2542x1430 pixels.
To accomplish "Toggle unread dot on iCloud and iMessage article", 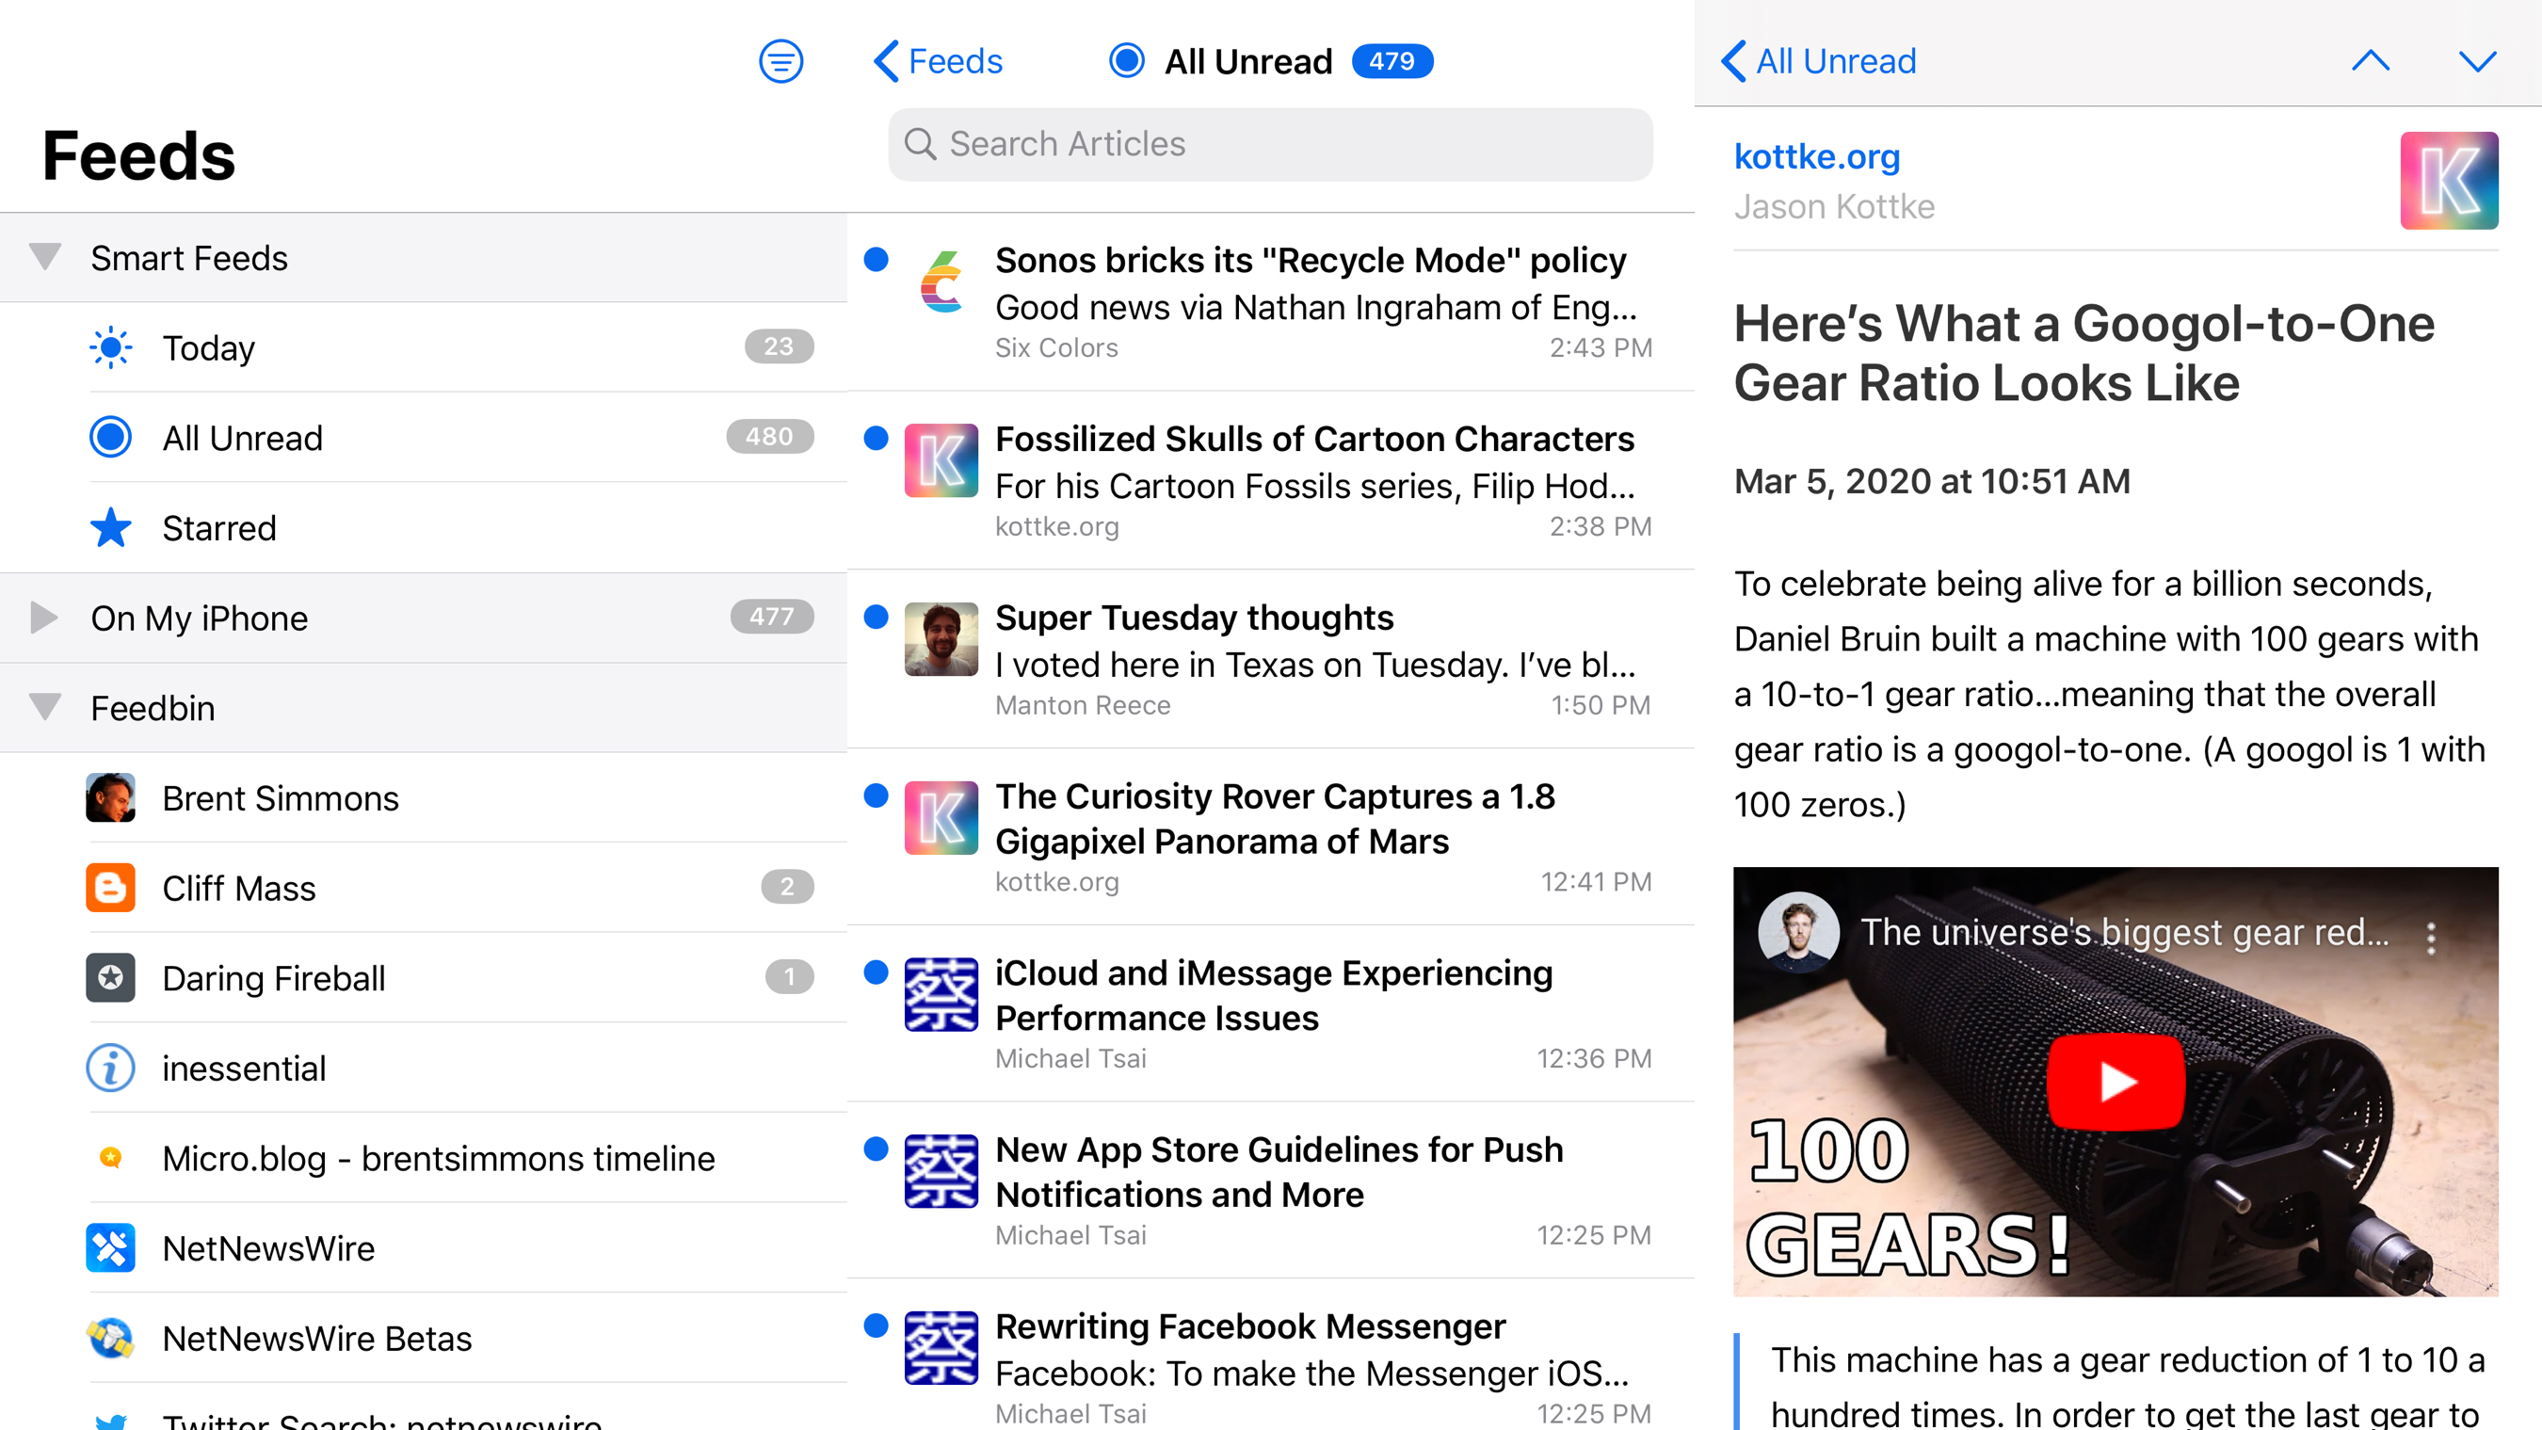I will tap(877, 972).
